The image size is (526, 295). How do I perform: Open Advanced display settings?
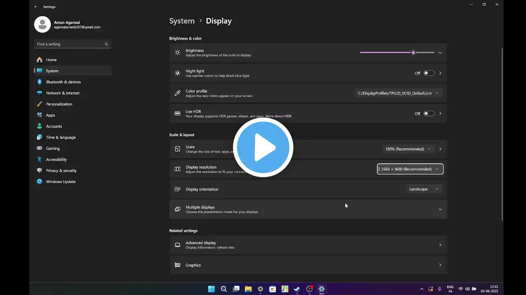click(x=308, y=245)
